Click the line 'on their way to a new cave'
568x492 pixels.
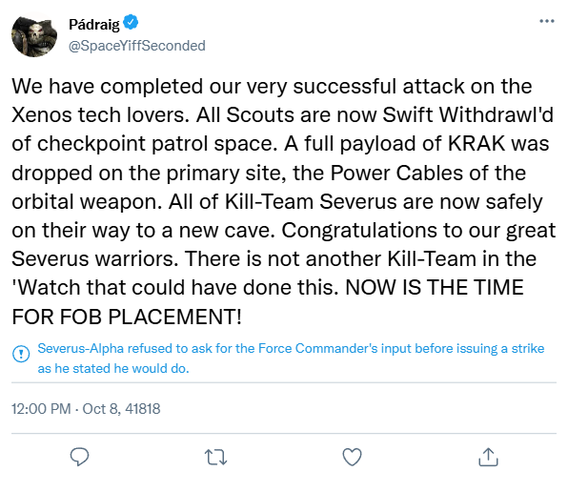(x=284, y=230)
